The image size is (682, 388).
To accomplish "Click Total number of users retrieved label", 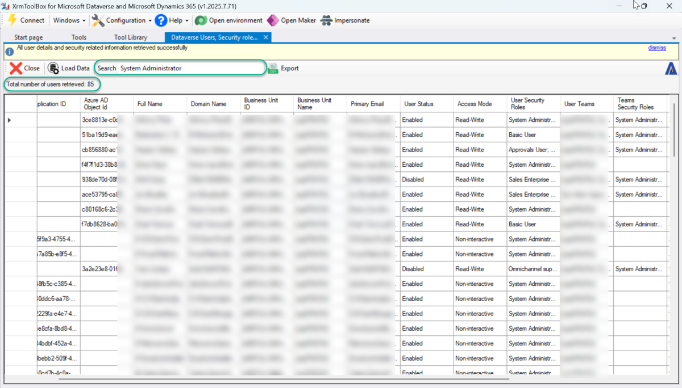I will click(x=51, y=84).
